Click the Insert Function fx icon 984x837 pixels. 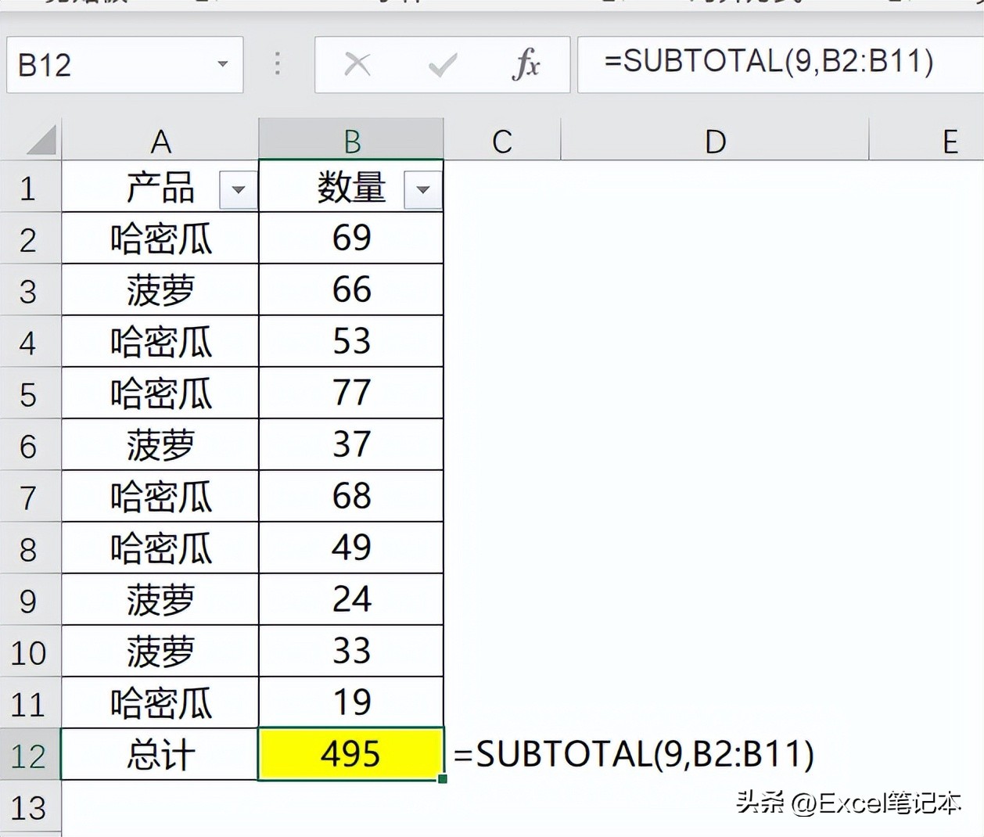coord(527,64)
